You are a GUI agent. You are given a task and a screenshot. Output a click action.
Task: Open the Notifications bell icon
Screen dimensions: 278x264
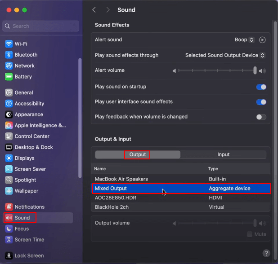pos(9,207)
